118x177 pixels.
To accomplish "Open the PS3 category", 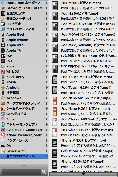I will pyautogui.click(x=24, y=61).
